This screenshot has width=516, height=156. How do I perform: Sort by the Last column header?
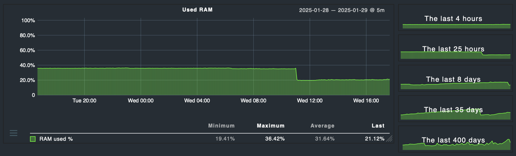[x=378, y=126]
